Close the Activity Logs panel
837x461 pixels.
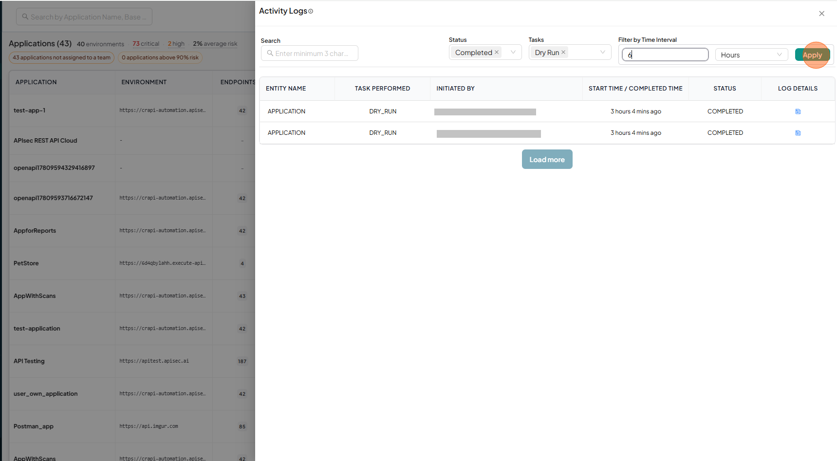pyautogui.click(x=821, y=14)
